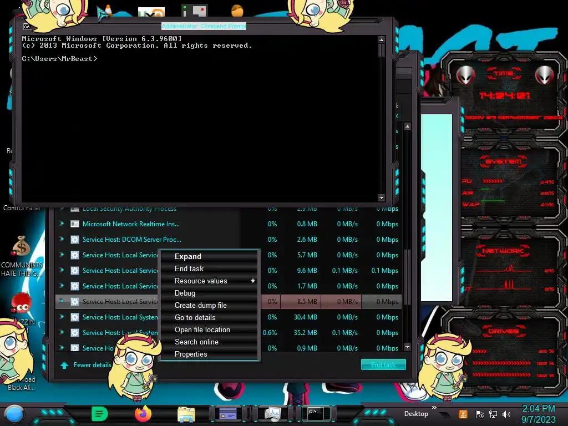Viewport: 568px width, 426px height.
Task: Open the network tray icon
Action: 493,414
